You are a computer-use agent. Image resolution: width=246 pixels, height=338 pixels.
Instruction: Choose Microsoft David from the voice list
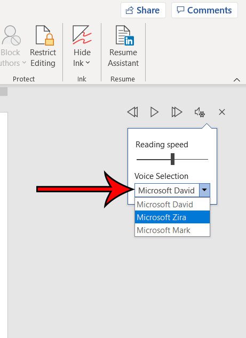click(x=172, y=204)
